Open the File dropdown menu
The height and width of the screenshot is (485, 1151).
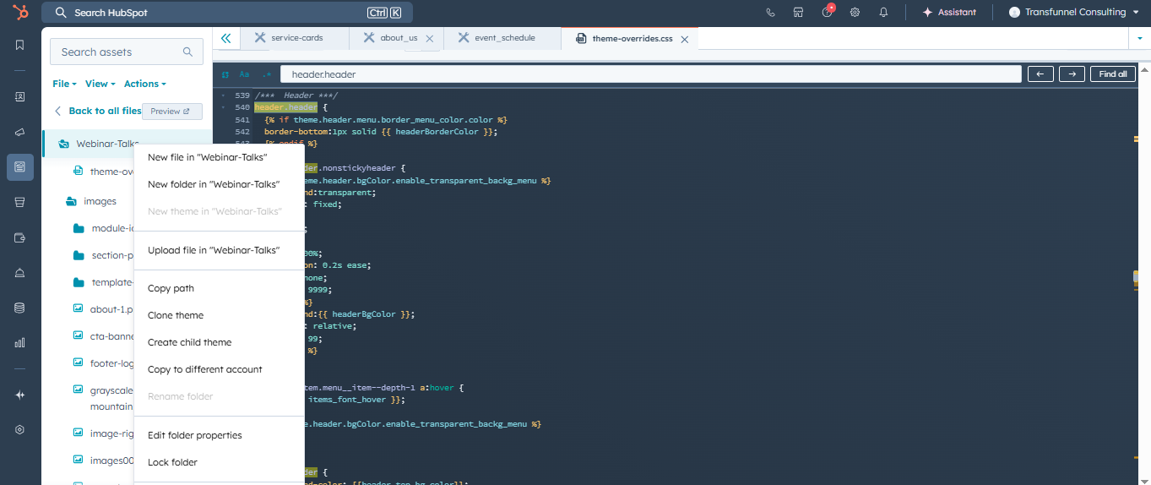point(64,84)
